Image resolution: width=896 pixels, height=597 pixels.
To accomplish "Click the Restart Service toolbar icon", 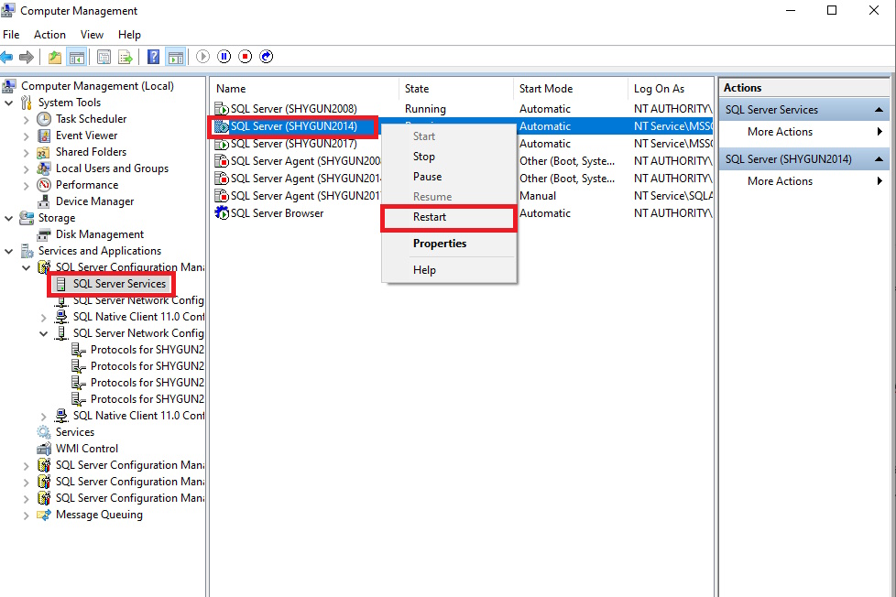I will (267, 57).
